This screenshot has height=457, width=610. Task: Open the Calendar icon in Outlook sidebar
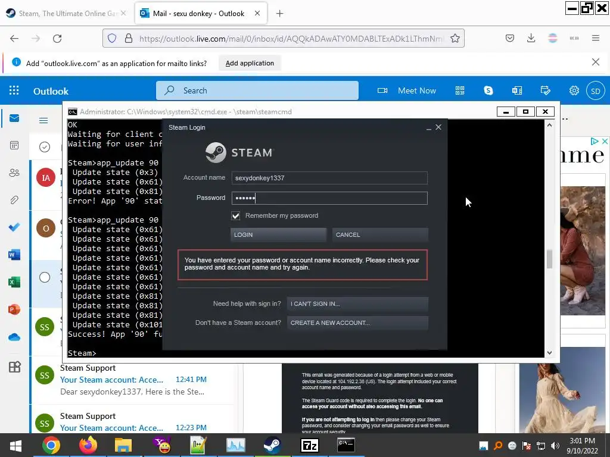click(x=14, y=145)
